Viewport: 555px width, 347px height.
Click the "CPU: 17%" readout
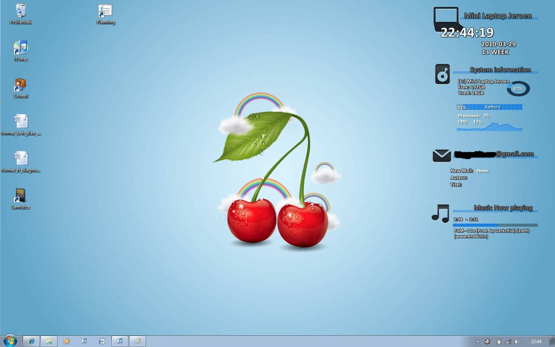tap(470, 122)
